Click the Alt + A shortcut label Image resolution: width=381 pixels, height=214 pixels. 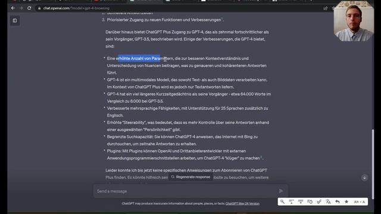(360, 202)
